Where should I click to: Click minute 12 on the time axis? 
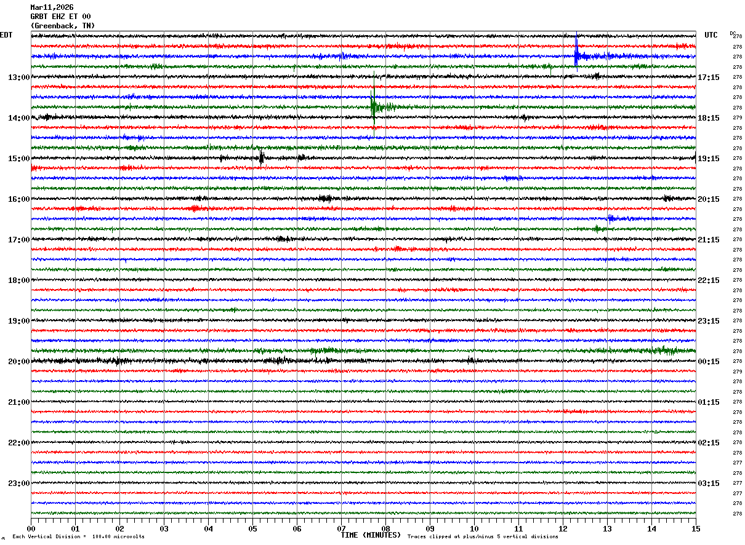pos(563,528)
